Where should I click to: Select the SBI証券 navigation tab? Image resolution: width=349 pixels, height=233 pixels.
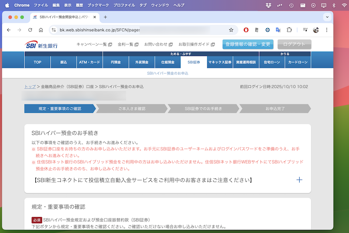(194, 63)
